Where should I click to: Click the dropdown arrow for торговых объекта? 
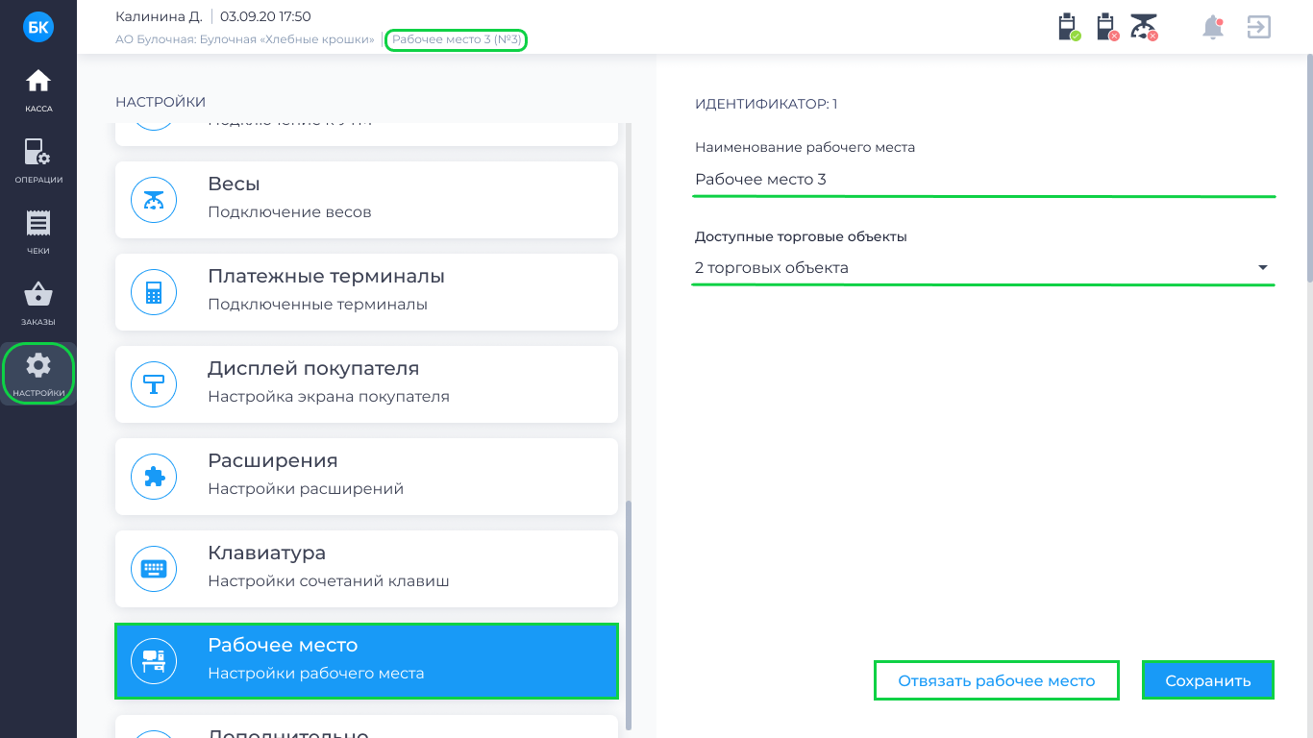[x=1263, y=268]
